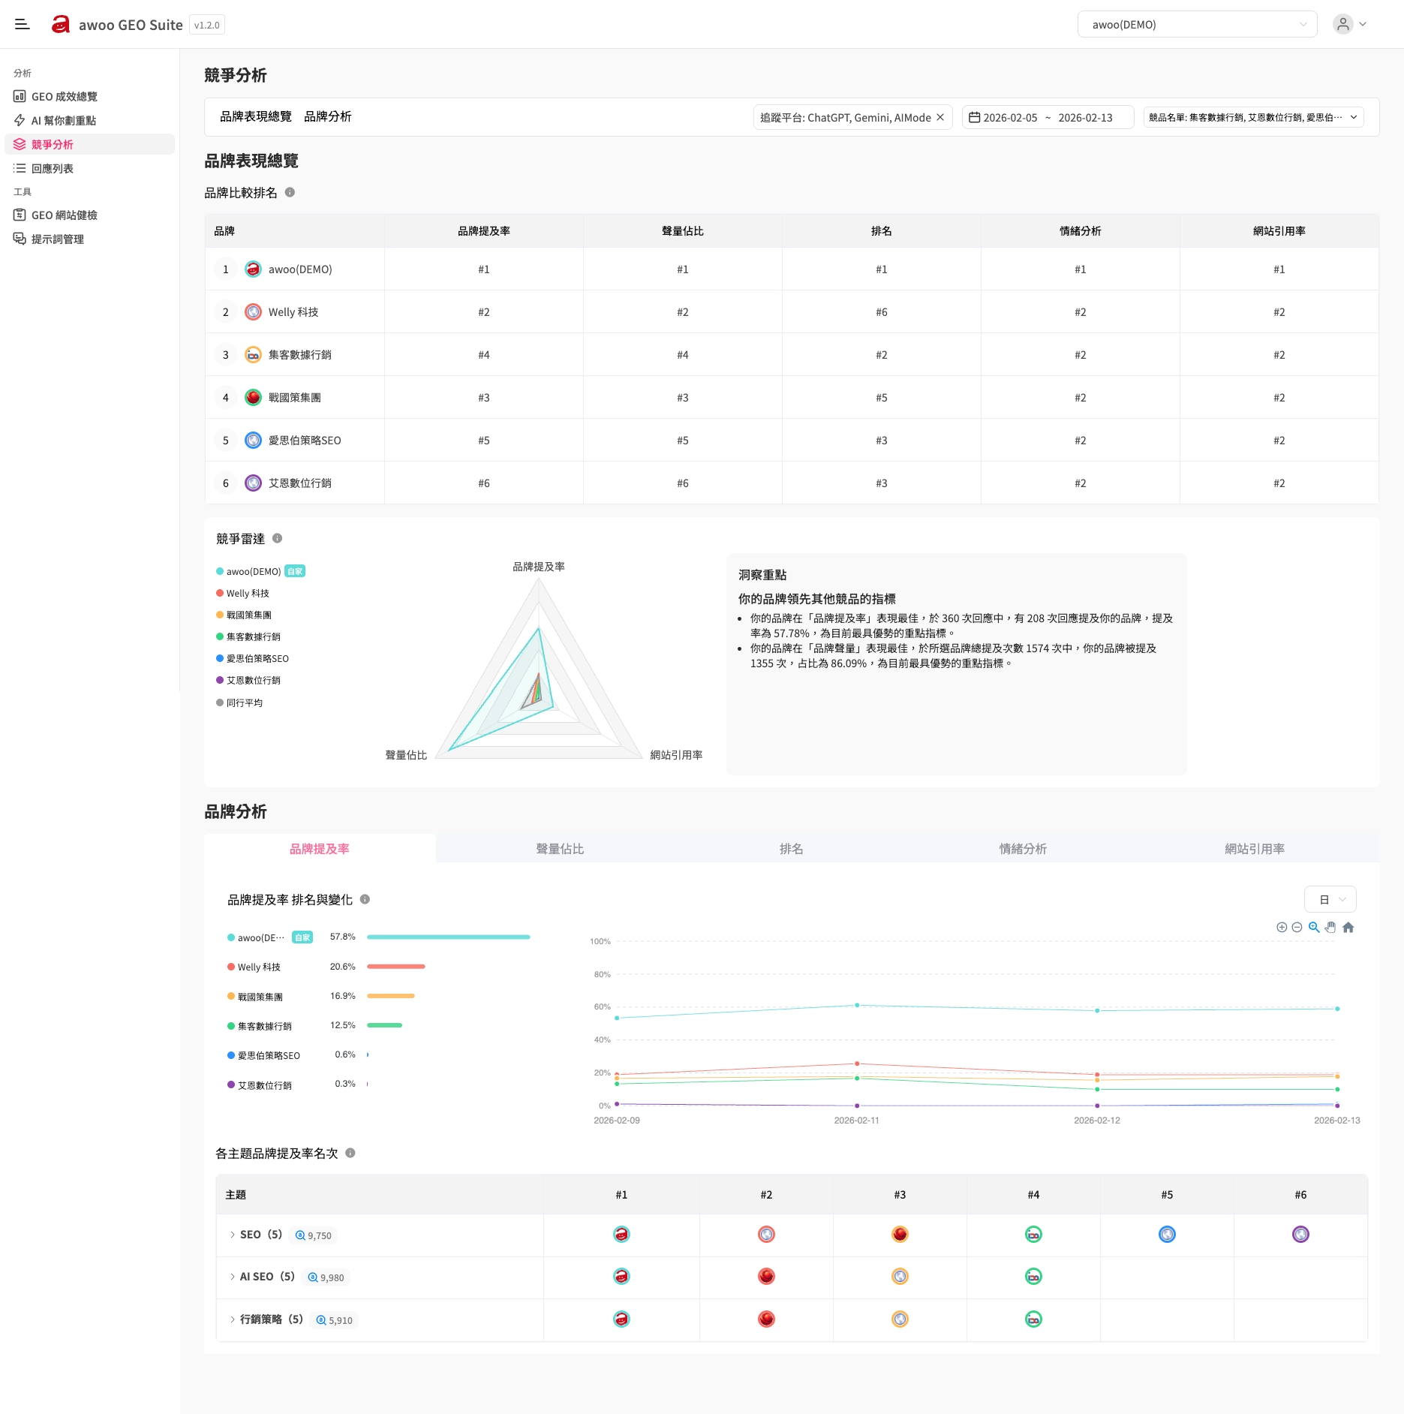Show info for 品牌提及率 排名與變化
The height and width of the screenshot is (1414, 1404).
click(365, 900)
